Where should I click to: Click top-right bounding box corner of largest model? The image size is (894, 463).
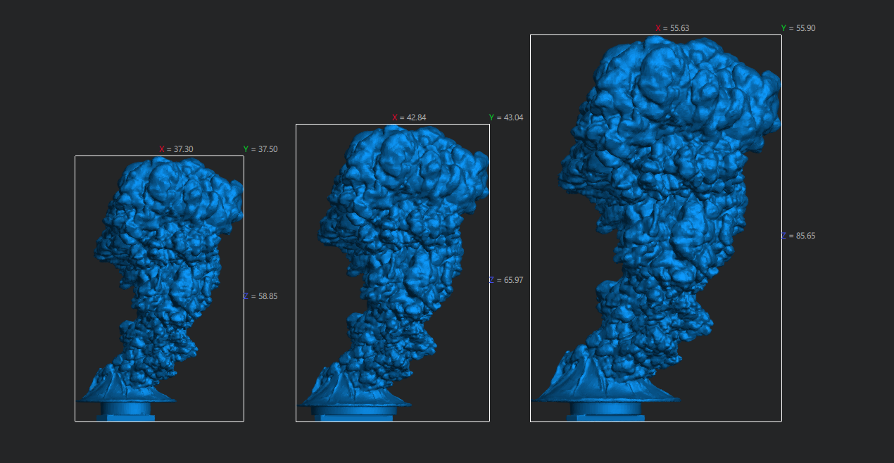[781, 35]
